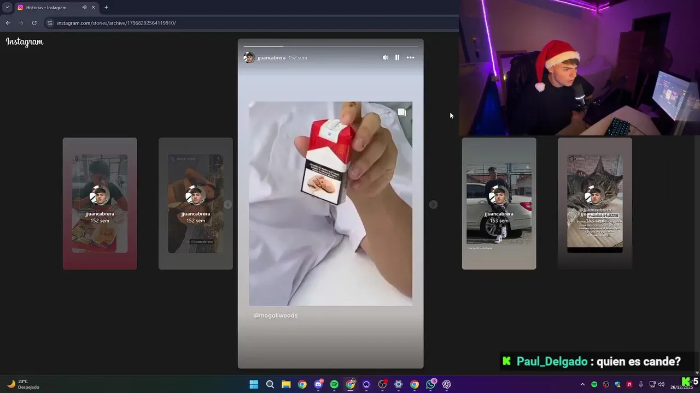View site information in address bar
Screen dimensions: 700x393
click(50, 23)
